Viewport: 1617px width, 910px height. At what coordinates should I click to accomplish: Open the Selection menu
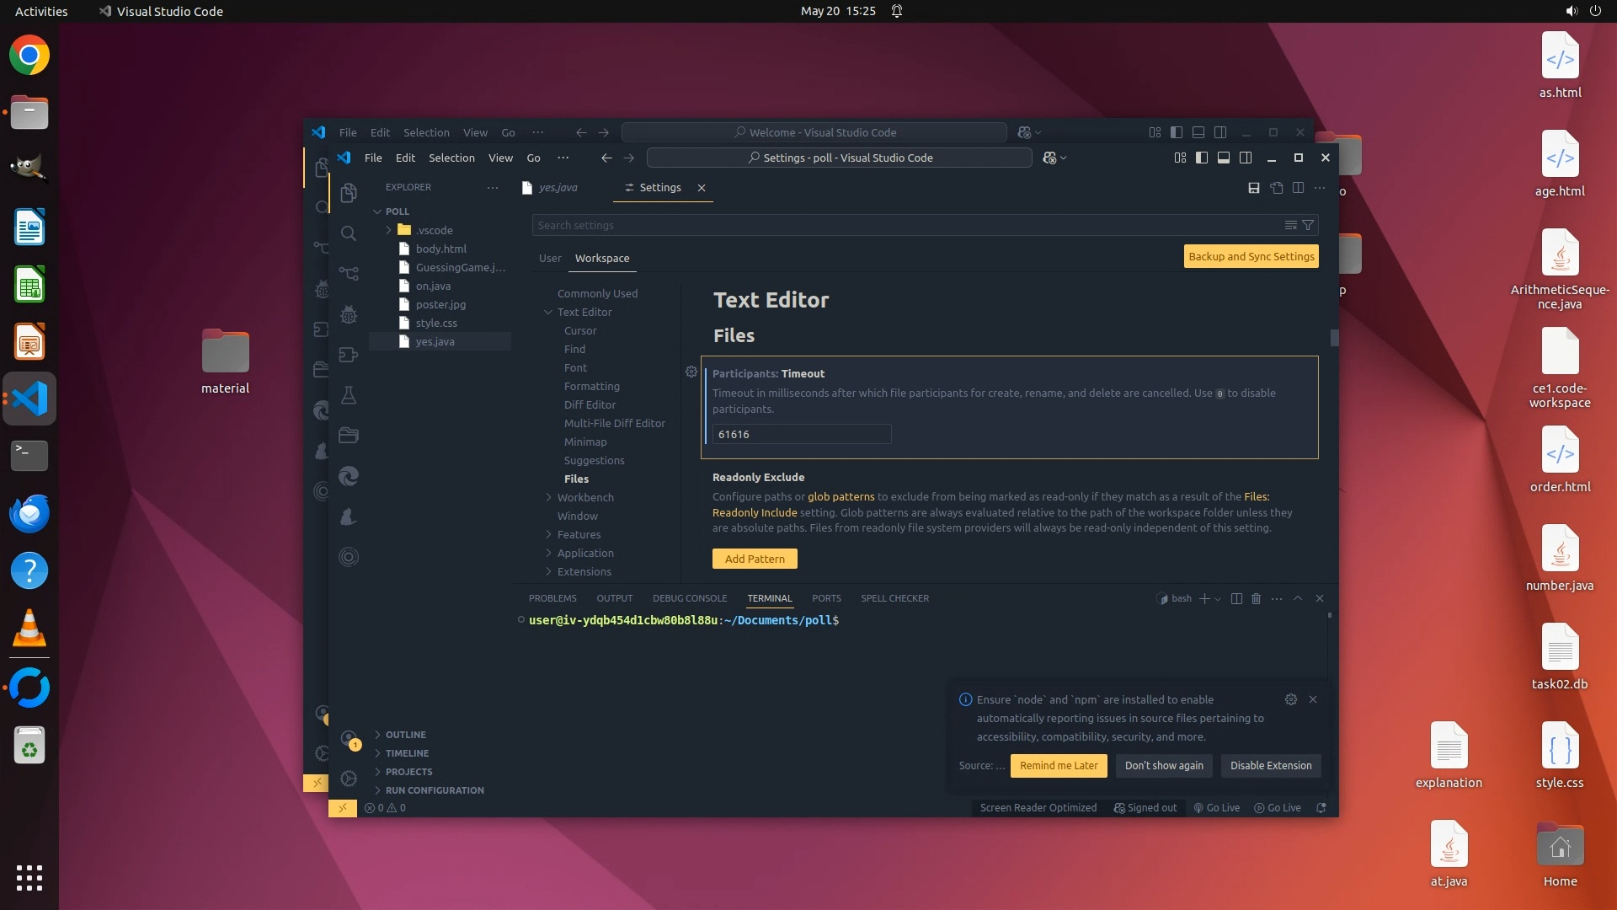451,158
